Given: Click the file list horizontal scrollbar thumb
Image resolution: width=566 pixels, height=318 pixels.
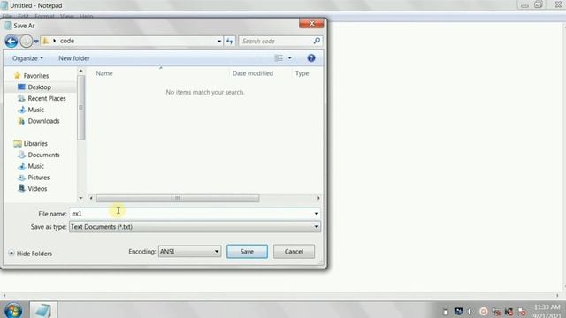Looking at the screenshot, I should point(178,198).
